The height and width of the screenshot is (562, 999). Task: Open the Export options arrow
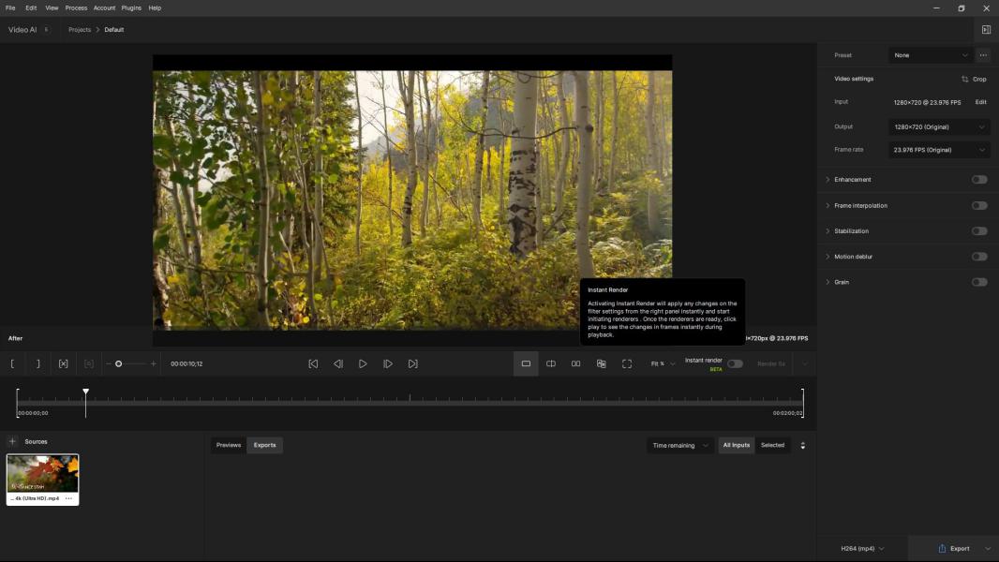[x=988, y=549]
